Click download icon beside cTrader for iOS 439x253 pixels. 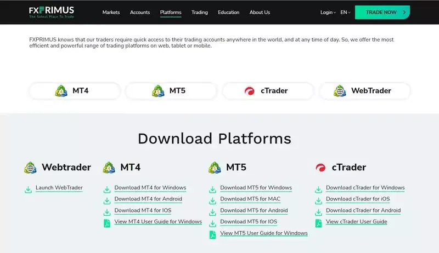(318, 201)
